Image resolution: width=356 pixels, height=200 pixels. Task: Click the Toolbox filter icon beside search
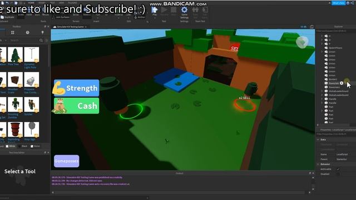(47, 41)
